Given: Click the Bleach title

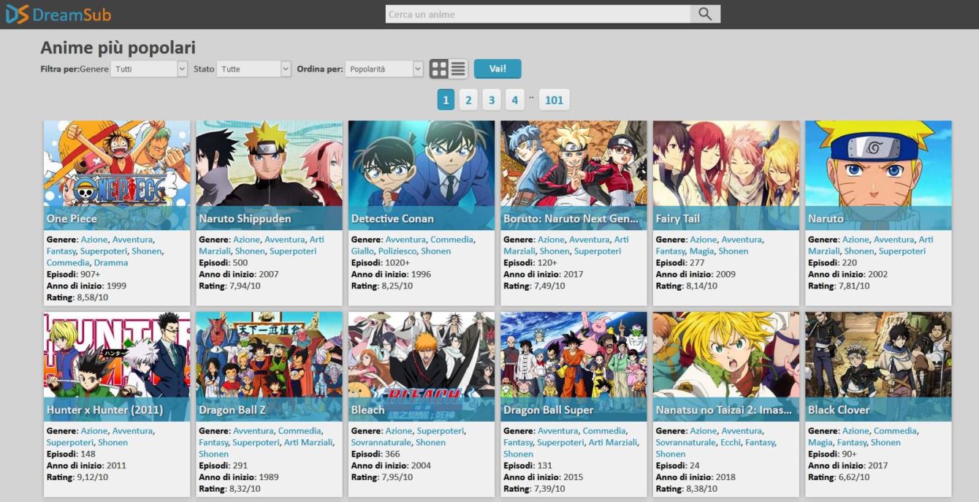Looking at the screenshot, I should coord(367,410).
